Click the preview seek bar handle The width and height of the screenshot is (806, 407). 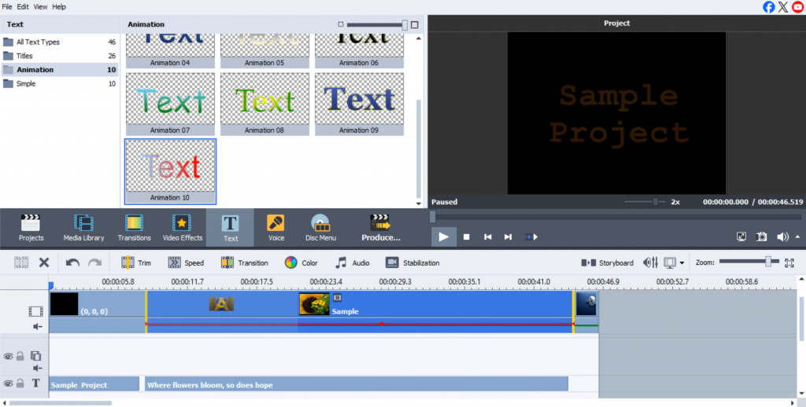tap(432, 217)
